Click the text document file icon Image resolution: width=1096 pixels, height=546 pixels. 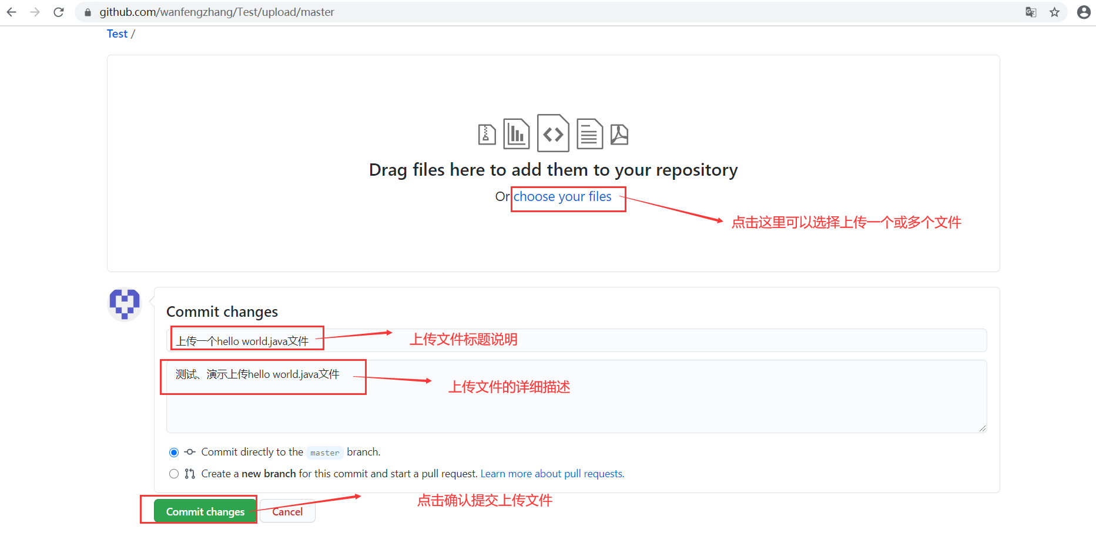coord(589,133)
